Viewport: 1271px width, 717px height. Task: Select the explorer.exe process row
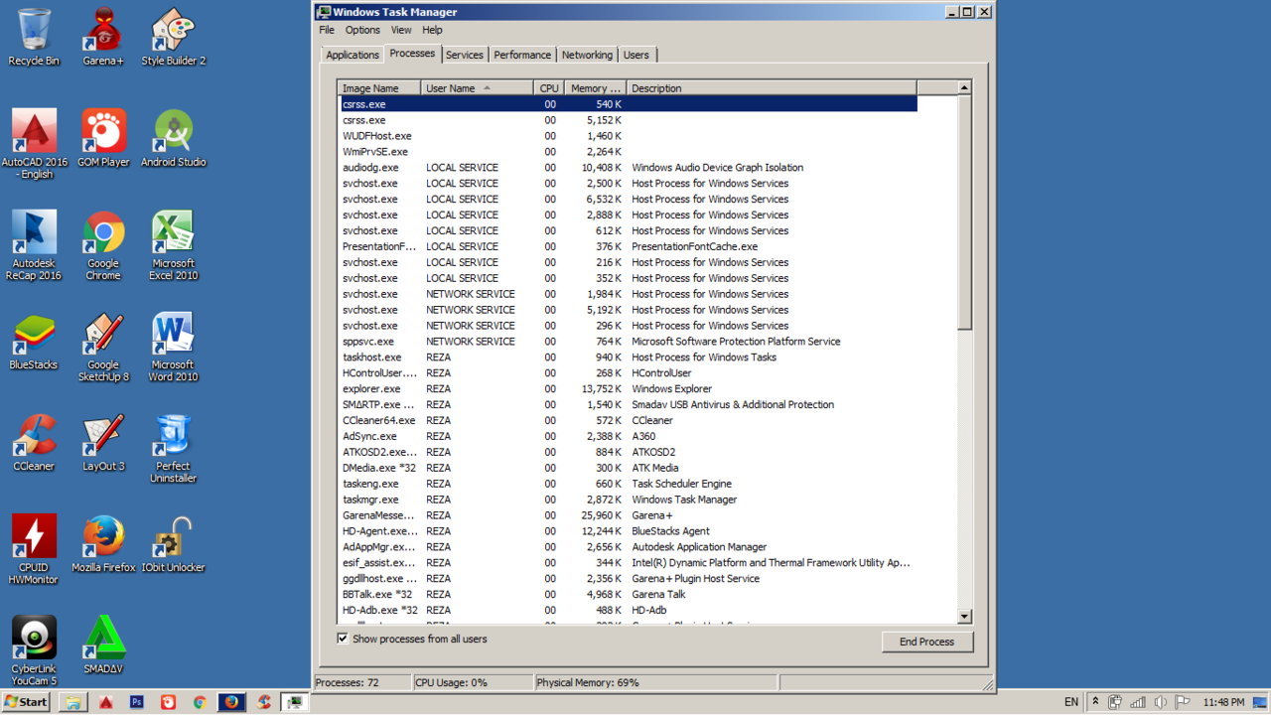(628, 389)
